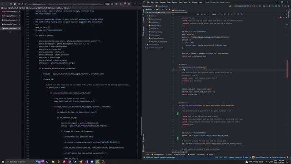Toggle Words option in editor search bar
This screenshot has width=291, height=164.
pyautogui.click(x=205, y=14)
